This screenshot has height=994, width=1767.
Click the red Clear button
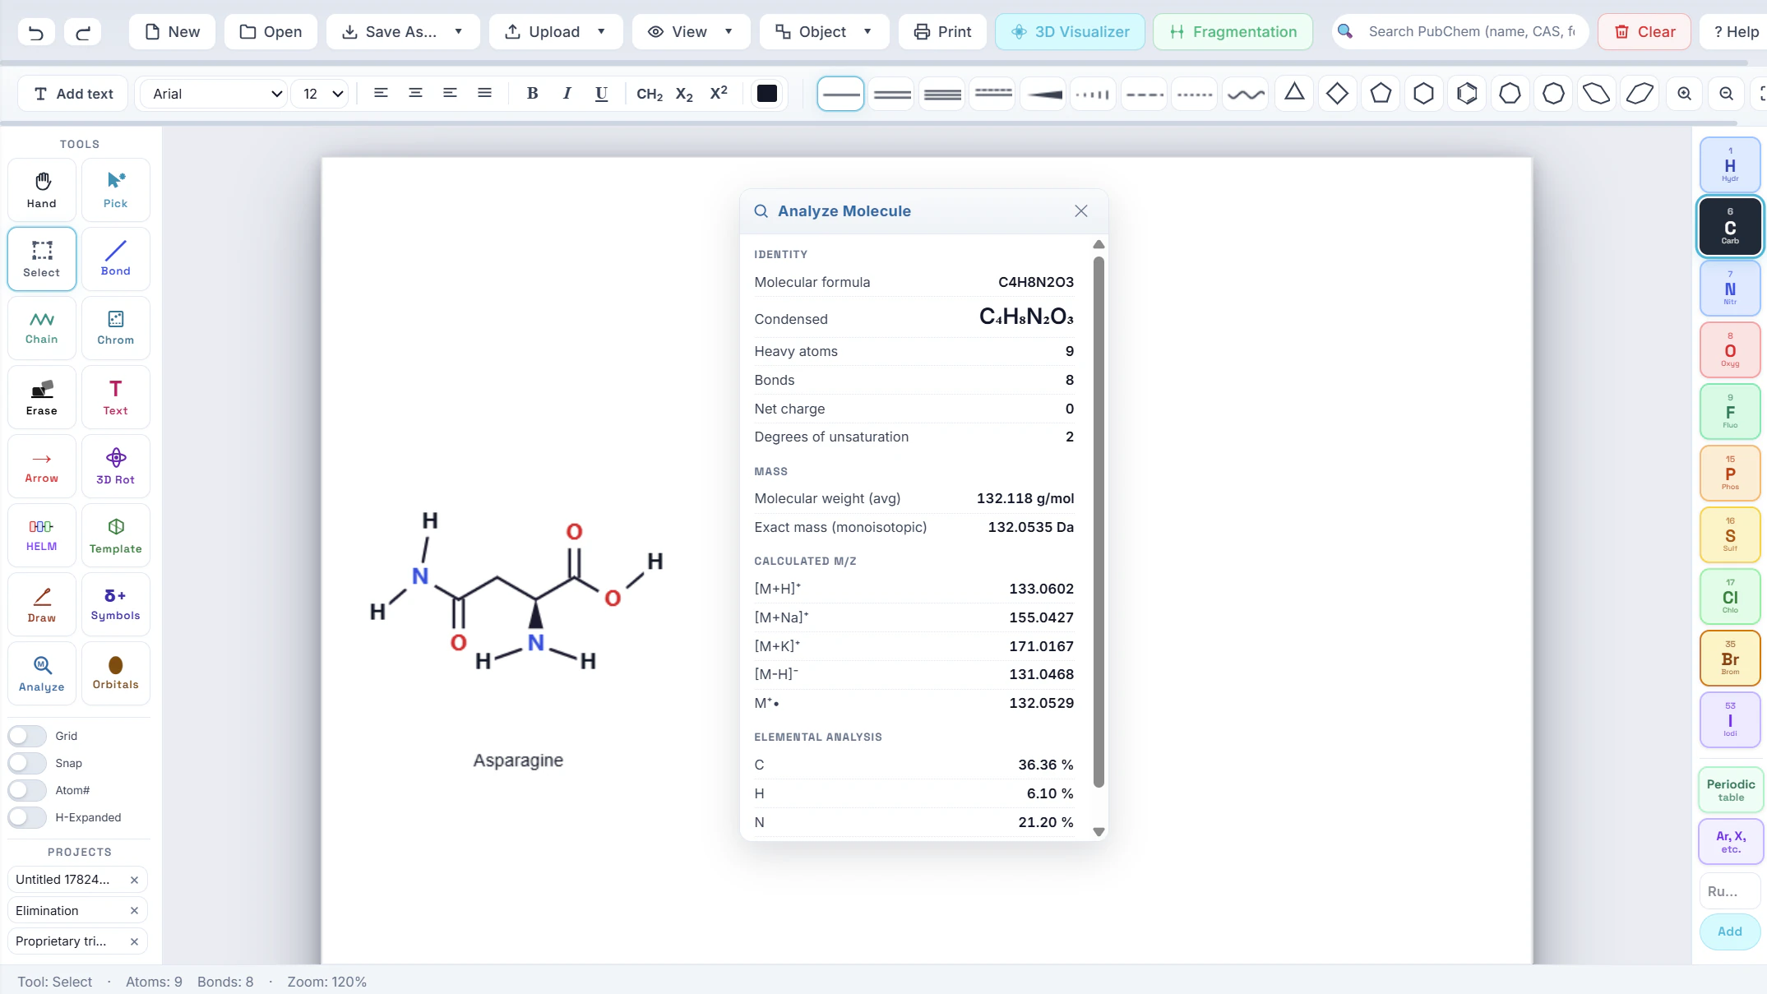coord(1644,32)
